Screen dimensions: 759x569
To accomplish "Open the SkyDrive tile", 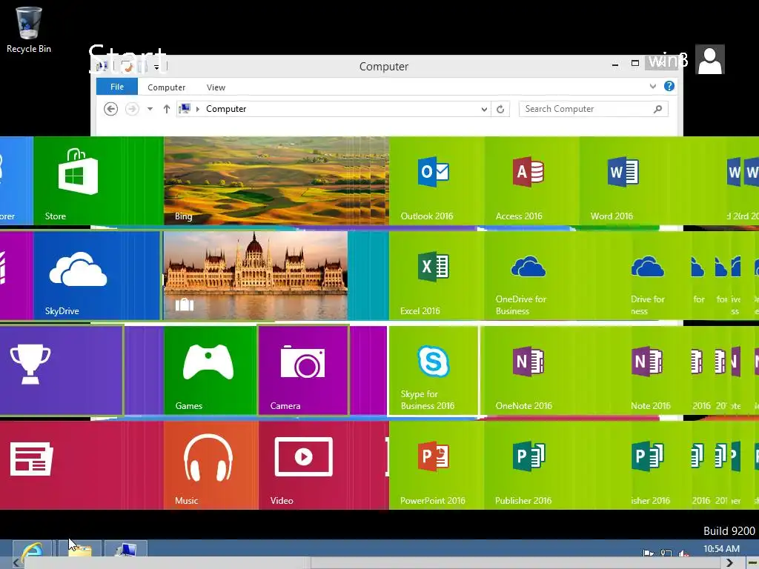I will coord(97,276).
